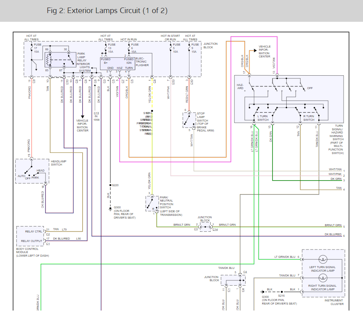This screenshot has width=363, height=322.
Task: Click the S220 splice point dot
Action: click(x=110, y=185)
